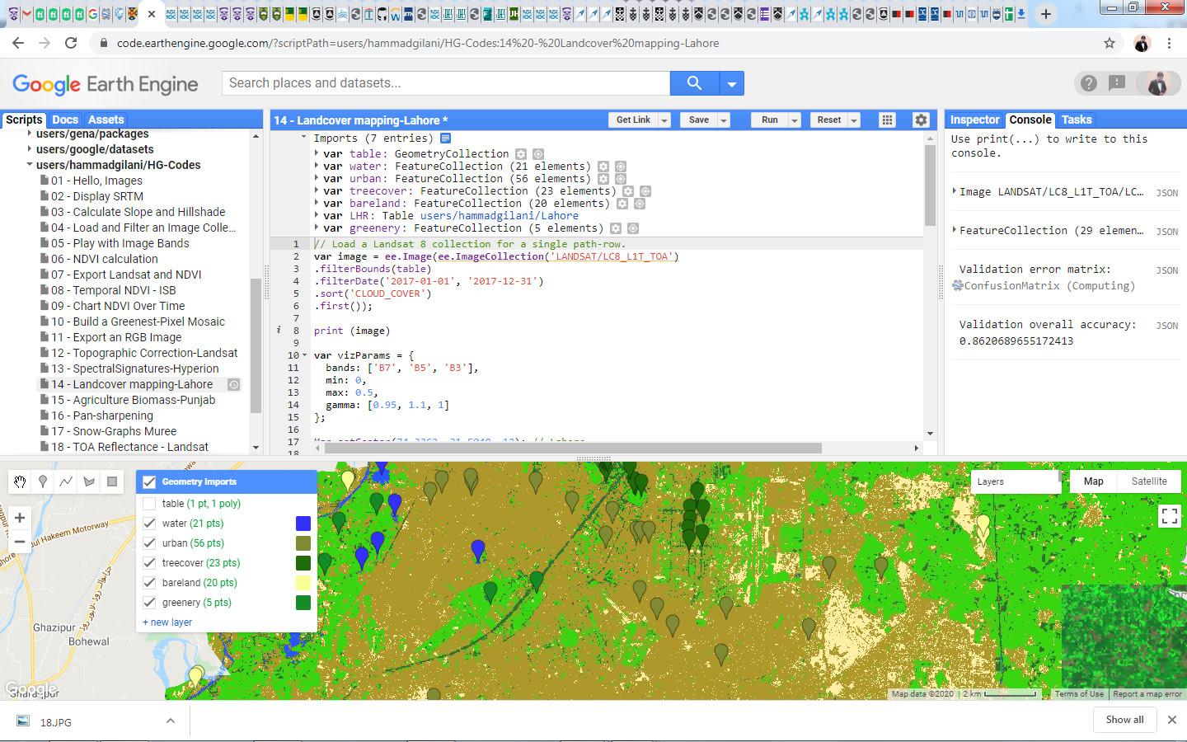1187x742 pixels.
Task: Select the draw rectangle tool
Action: tap(112, 481)
